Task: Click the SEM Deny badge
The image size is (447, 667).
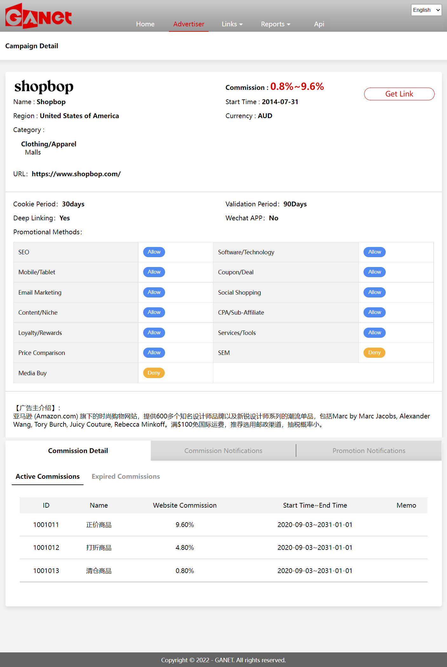Action: pyautogui.click(x=374, y=353)
